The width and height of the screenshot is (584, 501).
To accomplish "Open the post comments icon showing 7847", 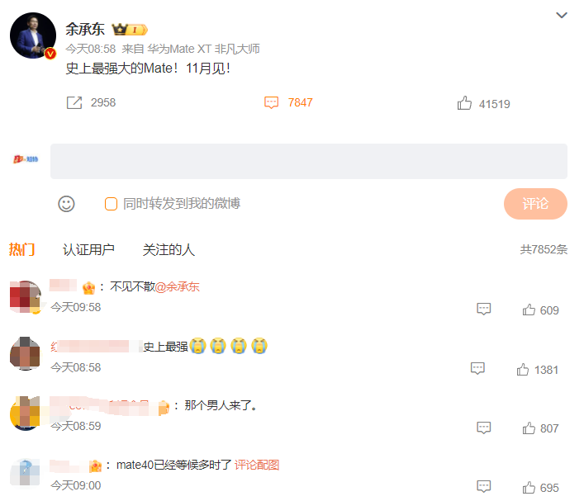I will [x=271, y=102].
